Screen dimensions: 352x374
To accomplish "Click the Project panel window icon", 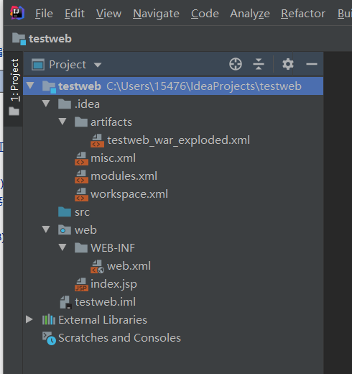I will point(38,65).
